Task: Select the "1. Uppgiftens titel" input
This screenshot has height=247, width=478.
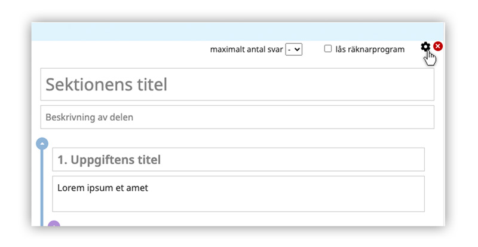Action: coord(238,160)
